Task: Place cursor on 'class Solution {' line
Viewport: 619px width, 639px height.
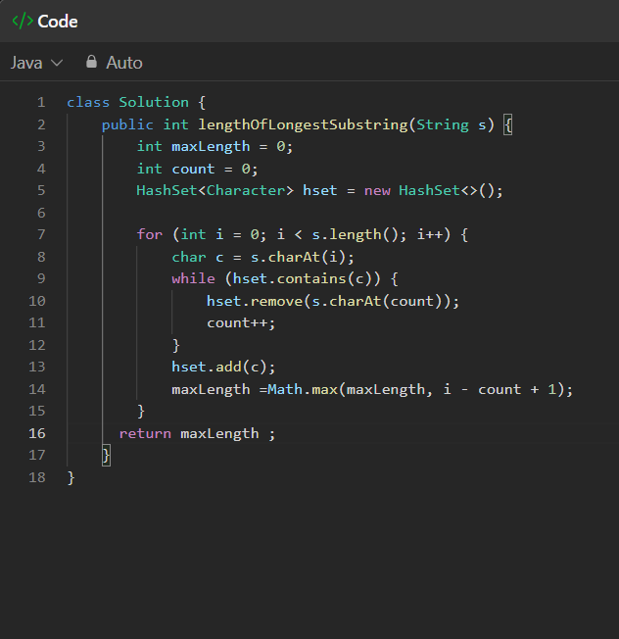Action: point(136,102)
